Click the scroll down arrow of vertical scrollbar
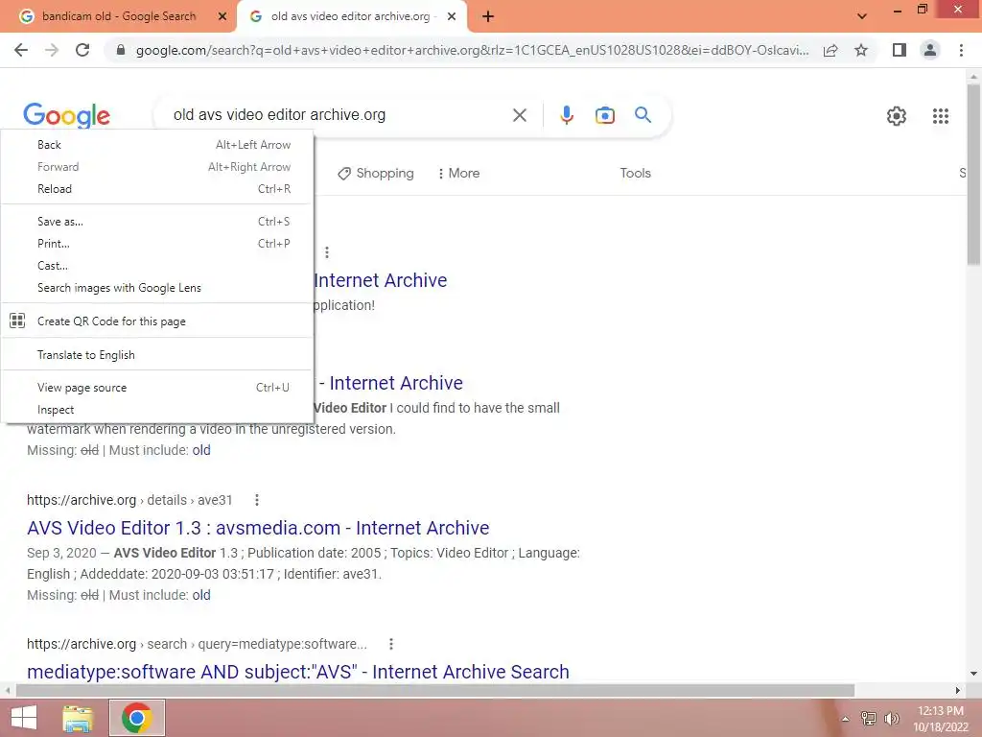 click(x=974, y=674)
